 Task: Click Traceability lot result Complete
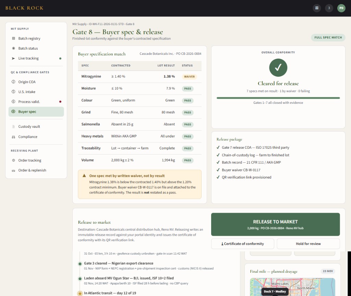[x=167, y=148]
